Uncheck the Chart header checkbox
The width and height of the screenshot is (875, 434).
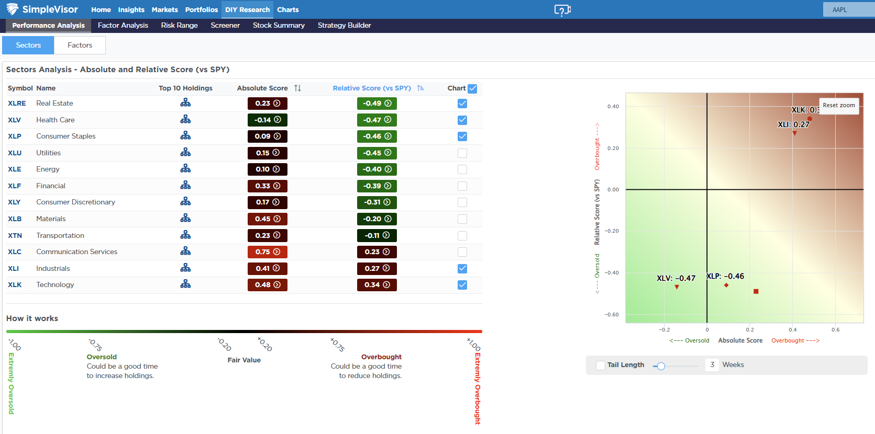[472, 88]
